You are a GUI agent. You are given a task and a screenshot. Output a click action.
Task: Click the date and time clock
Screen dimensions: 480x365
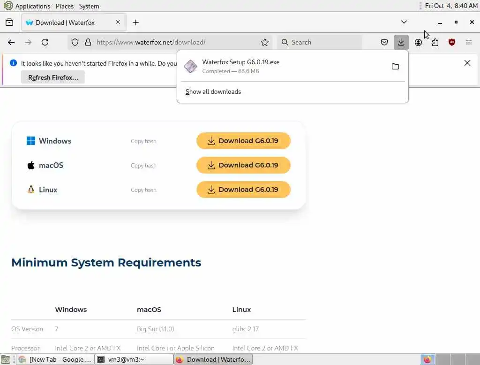point(451,6)
